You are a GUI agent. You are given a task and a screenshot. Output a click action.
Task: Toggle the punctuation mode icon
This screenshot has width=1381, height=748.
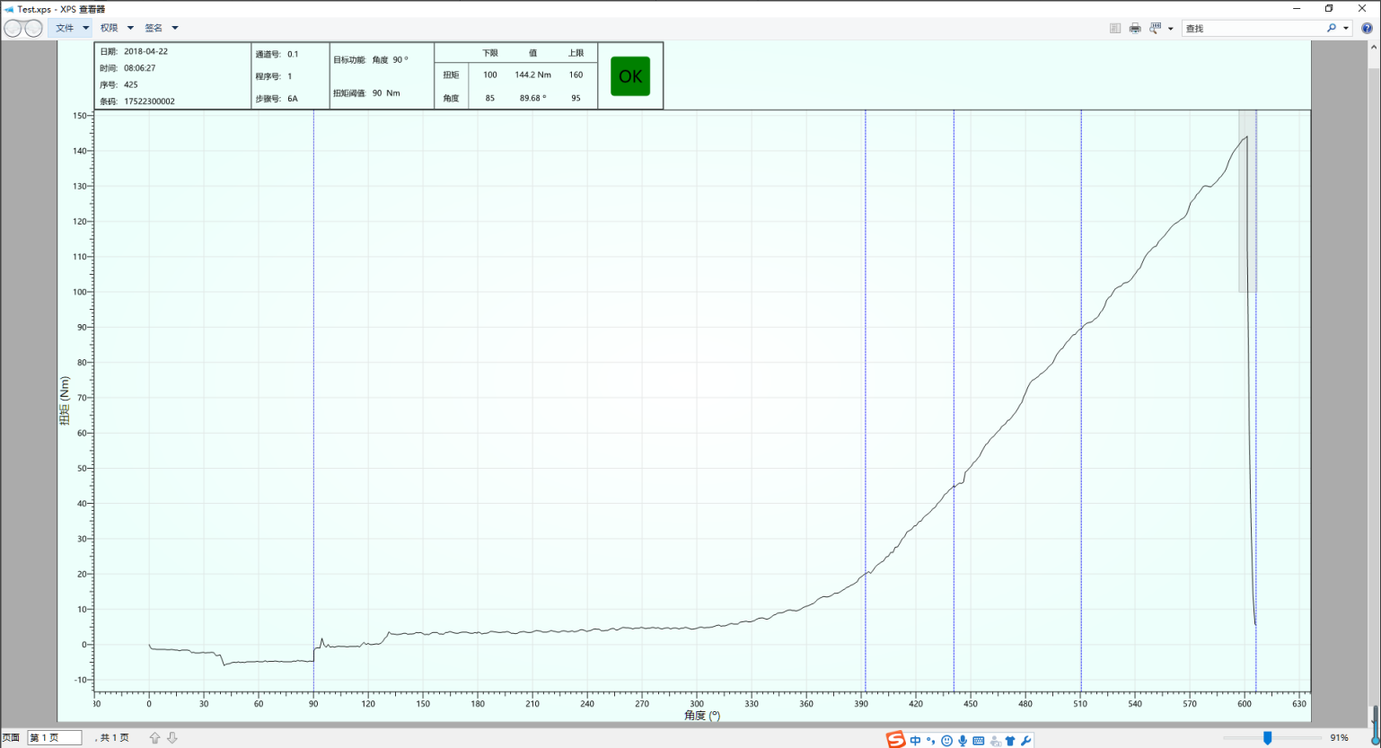[x=931, y=741]
